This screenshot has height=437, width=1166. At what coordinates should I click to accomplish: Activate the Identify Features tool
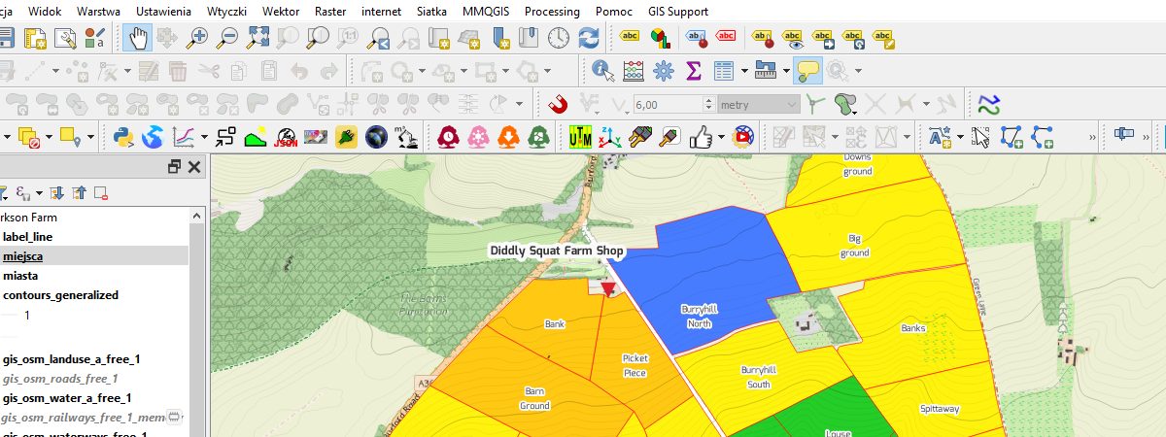pos(602,70)
